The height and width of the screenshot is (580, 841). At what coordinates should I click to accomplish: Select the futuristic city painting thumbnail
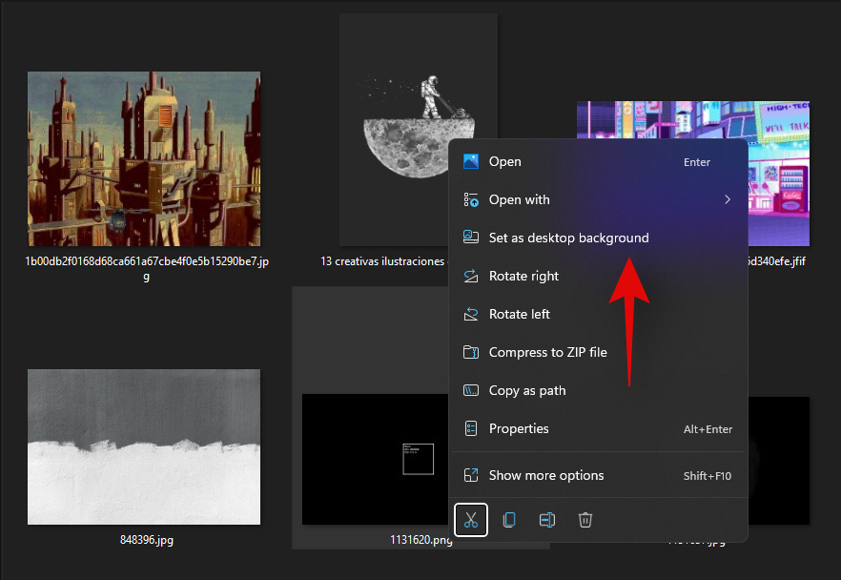[144, 158]
